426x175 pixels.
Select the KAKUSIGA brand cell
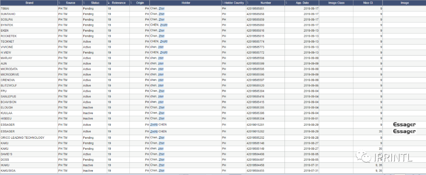click(29, 171)
